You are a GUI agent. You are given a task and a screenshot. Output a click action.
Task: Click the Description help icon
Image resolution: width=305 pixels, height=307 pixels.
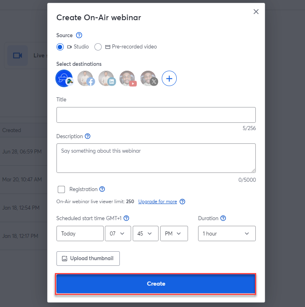tap(88, 136)
